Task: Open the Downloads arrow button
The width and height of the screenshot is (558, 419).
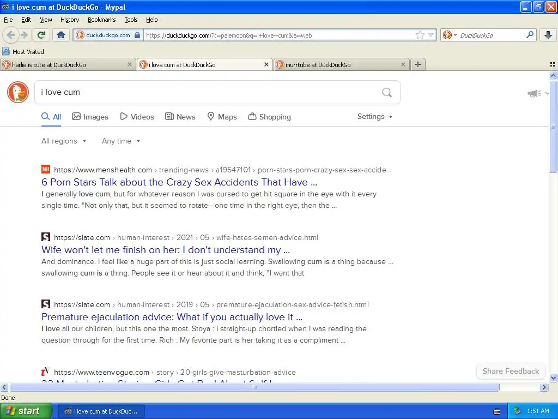Action: click(x=548, y=35)
